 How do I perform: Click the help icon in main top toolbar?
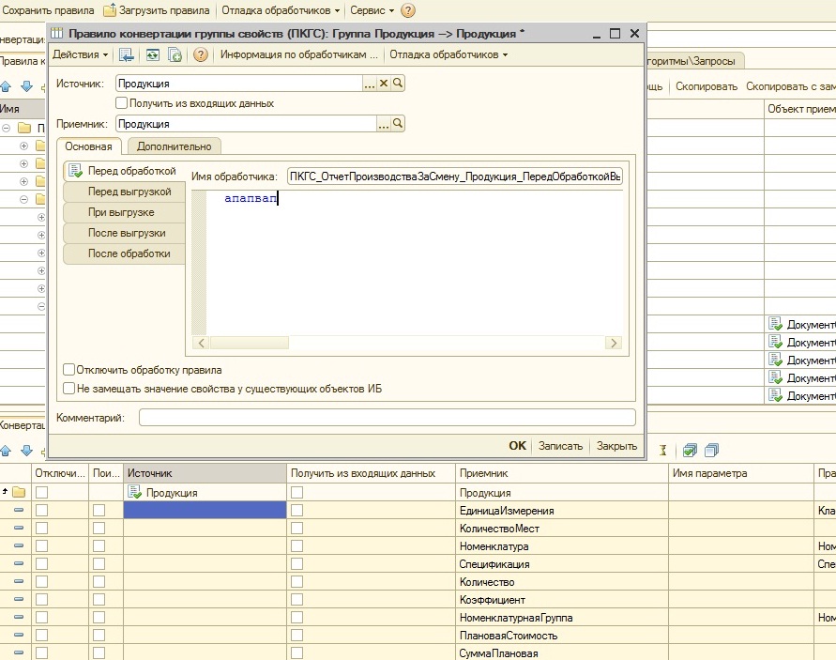coord(408,10)
